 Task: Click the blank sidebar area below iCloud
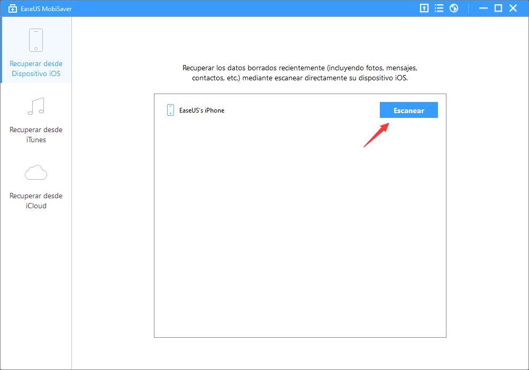click(x=36, y=291)
